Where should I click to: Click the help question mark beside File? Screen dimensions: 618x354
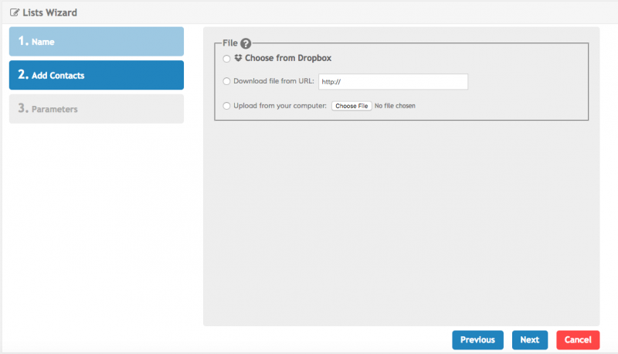[246, 45]
